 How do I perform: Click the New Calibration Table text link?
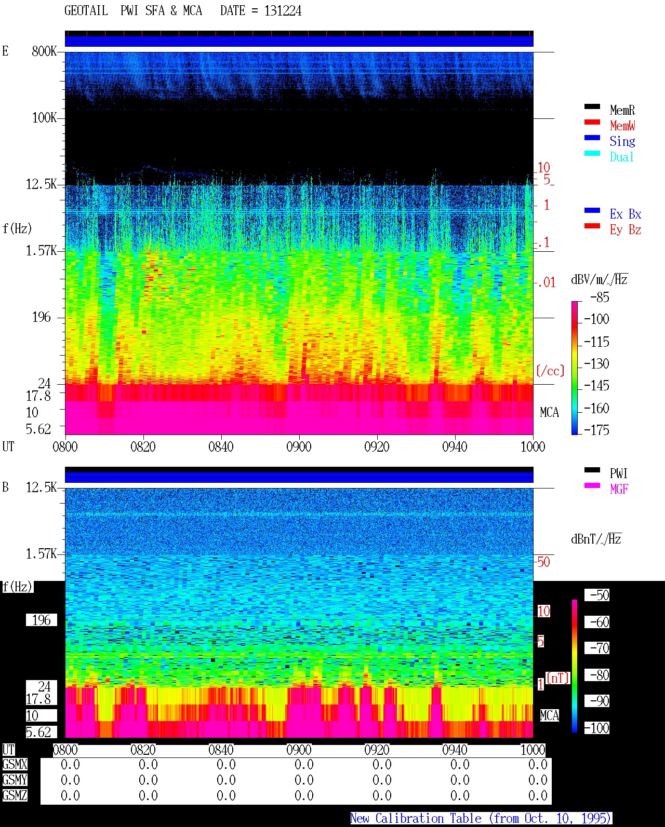(x=481, y=819)
